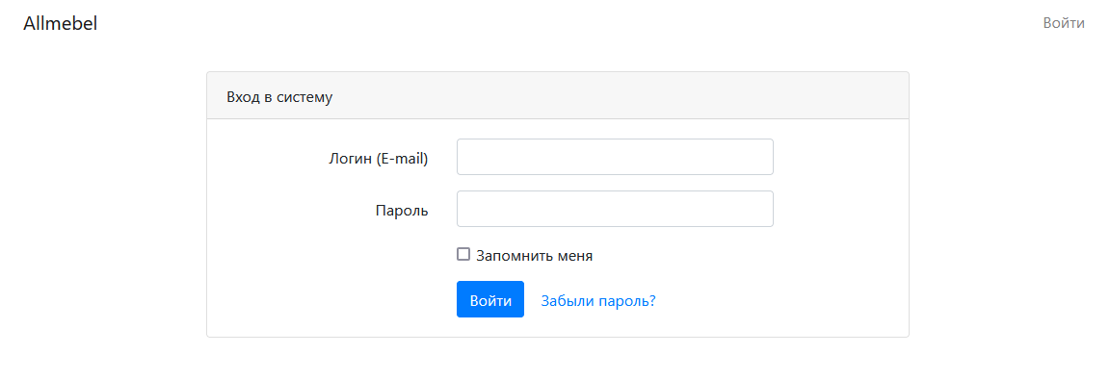Tick the Запомнить меня checkbox
Screen dimensions: 1110x380
[x=463, y=254]
